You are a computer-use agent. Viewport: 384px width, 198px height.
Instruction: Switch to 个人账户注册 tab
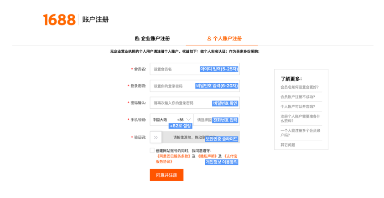tap(224, 39)
